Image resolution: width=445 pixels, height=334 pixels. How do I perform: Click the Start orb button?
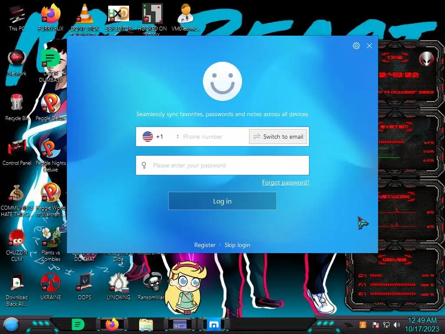[x=11, y=325]
